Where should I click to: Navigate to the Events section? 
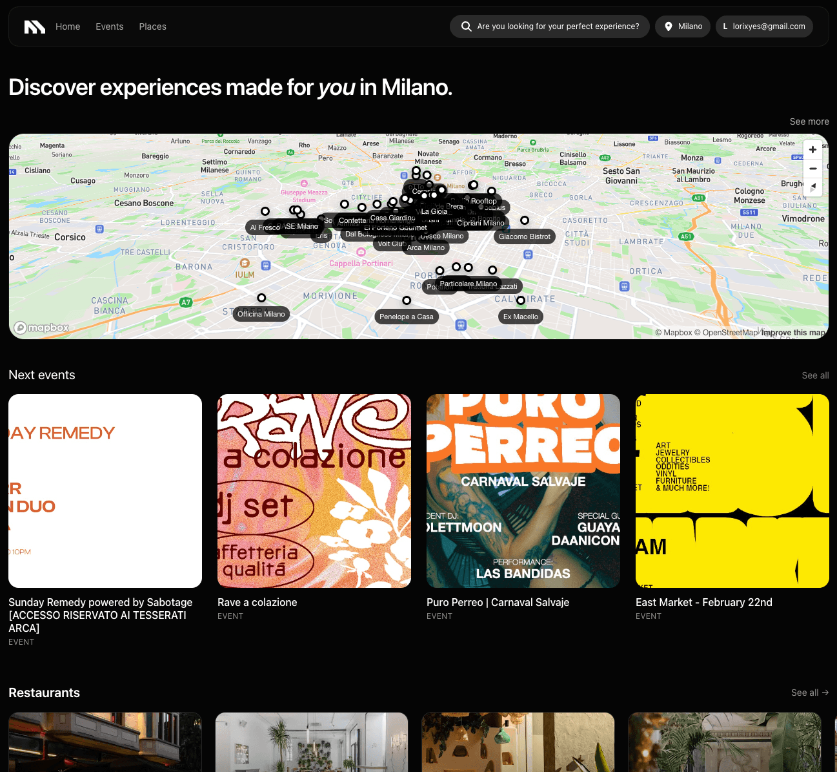pos(109,26)
